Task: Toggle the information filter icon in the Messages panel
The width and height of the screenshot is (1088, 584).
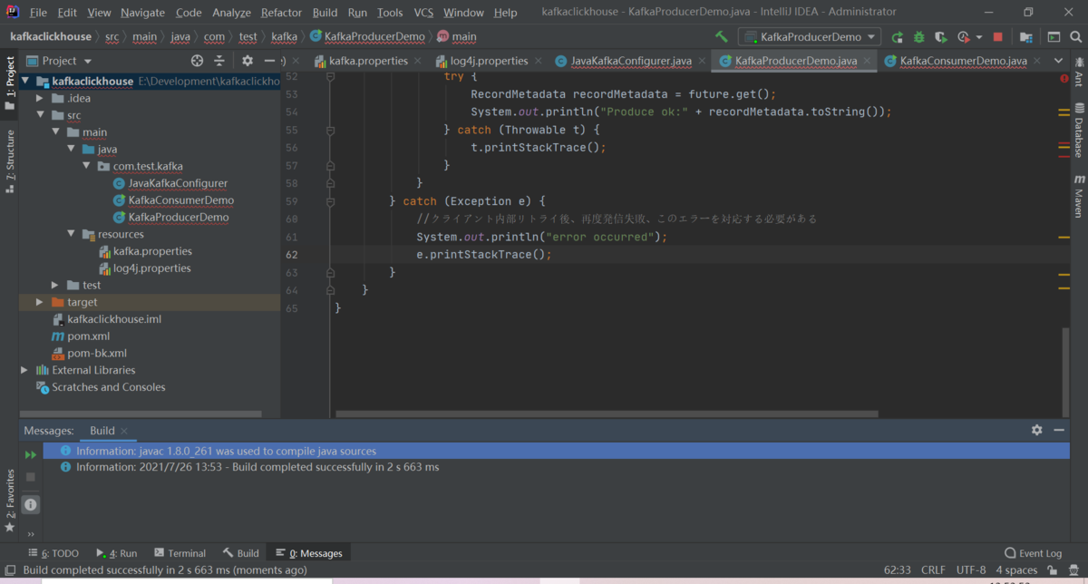Action: click(31, 505)
